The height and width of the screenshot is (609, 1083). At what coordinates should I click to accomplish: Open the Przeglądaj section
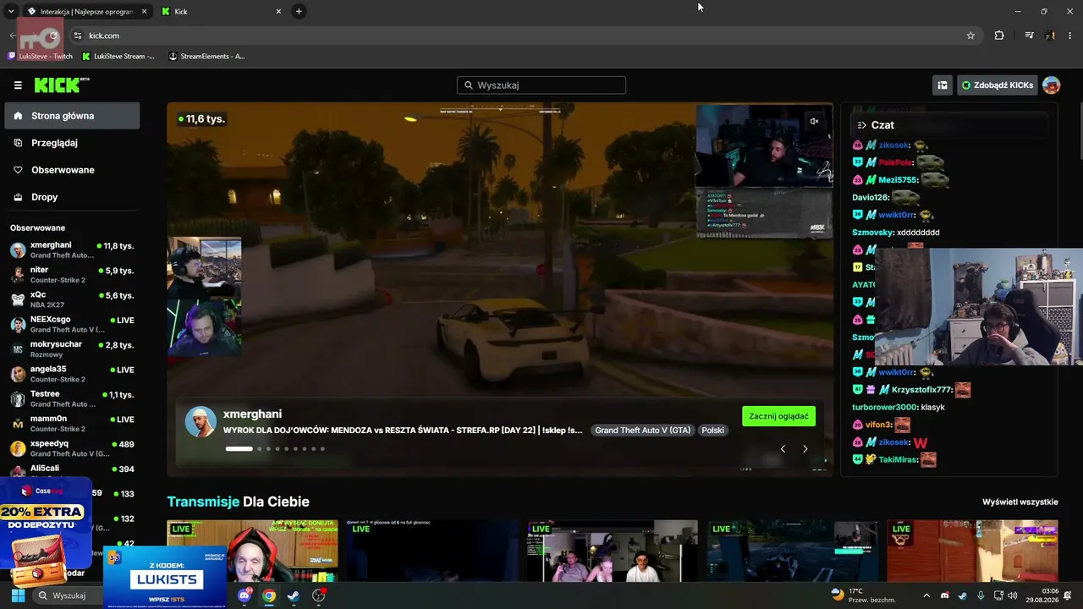click(72, 143)
